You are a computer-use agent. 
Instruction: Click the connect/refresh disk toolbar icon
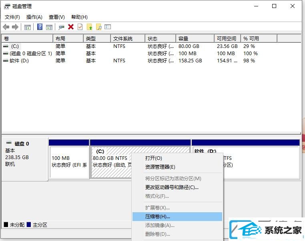coord(62,27)
